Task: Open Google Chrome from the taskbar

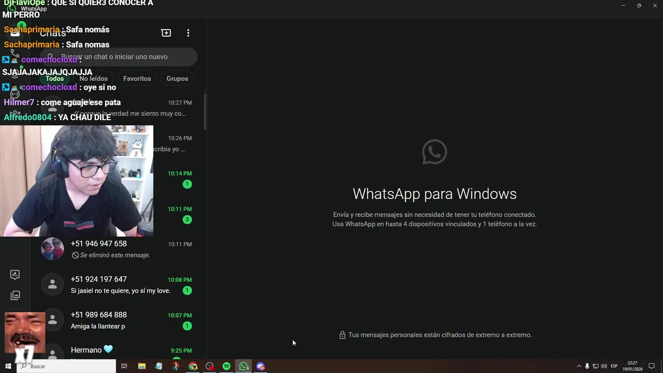Action: [193, 366]
